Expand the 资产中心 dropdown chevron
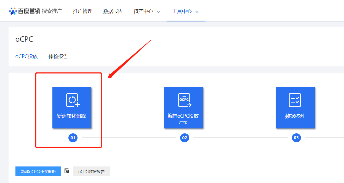The width and height of the screenshot is (344, 183). point(158,12)
